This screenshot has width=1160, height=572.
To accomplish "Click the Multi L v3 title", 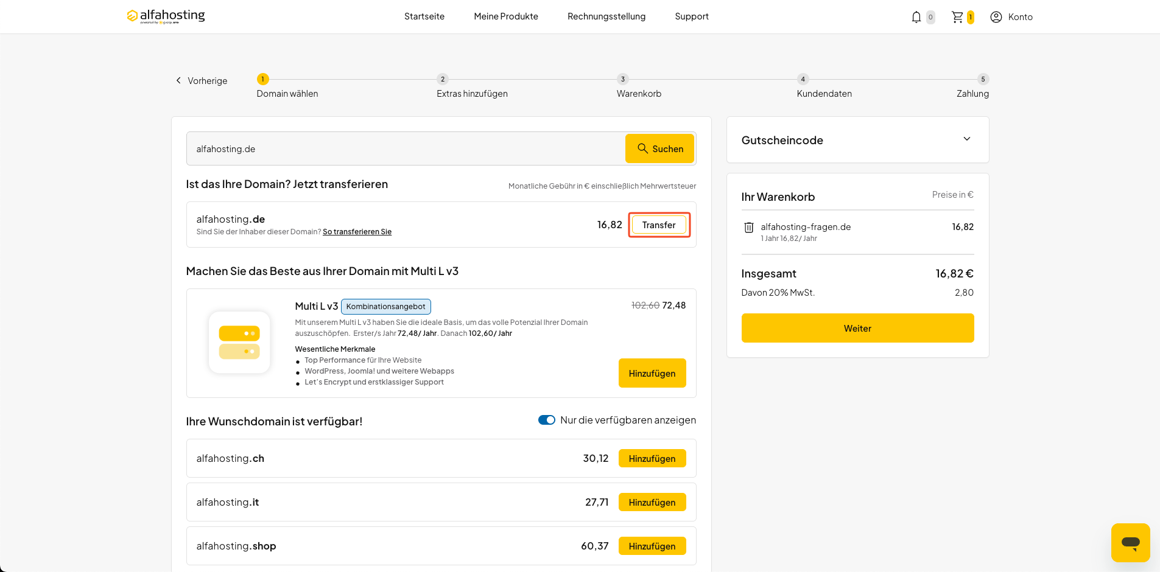I will click(316, 306).
